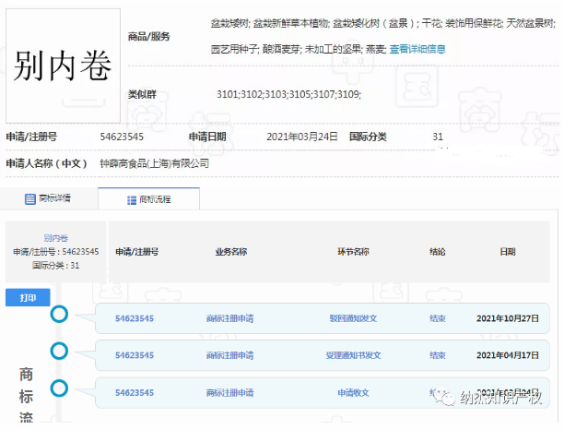Open the 查看详细信息 link
The height and width of the screenshot is (430, 564).
pyautogui.click(x=417, y=49)
